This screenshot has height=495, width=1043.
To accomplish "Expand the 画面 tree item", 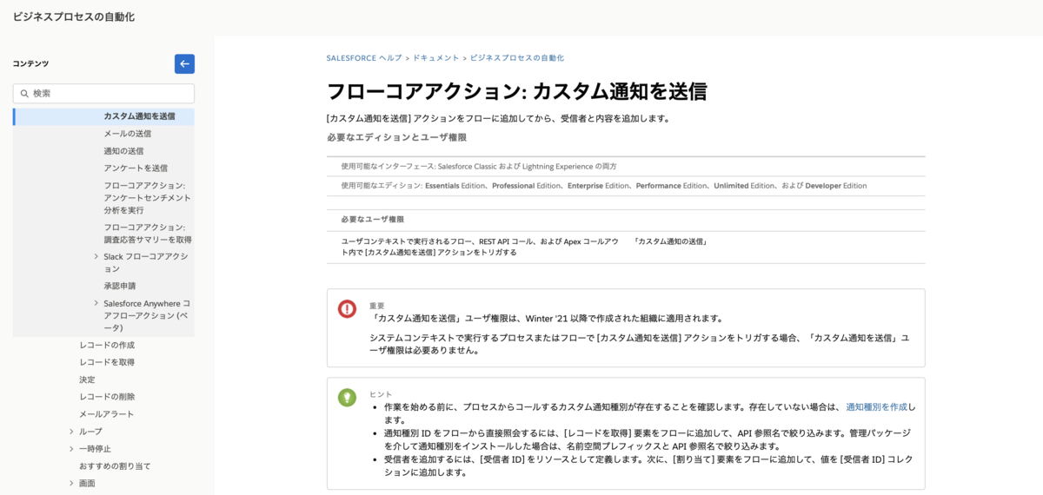I will tap(71, 484).
